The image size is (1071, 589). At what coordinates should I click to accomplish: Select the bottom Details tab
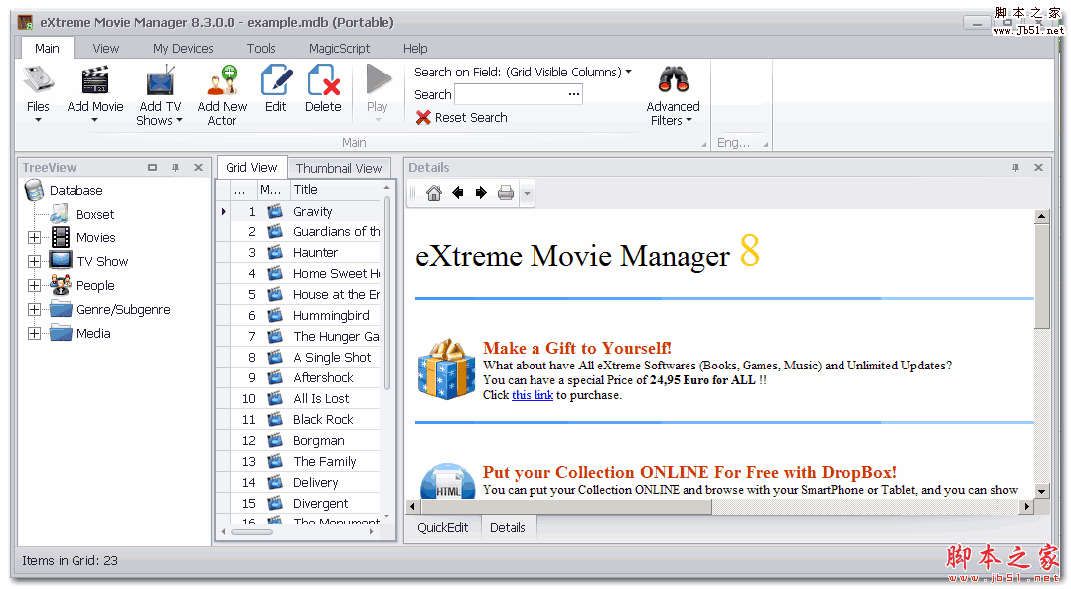pos(508,528)
